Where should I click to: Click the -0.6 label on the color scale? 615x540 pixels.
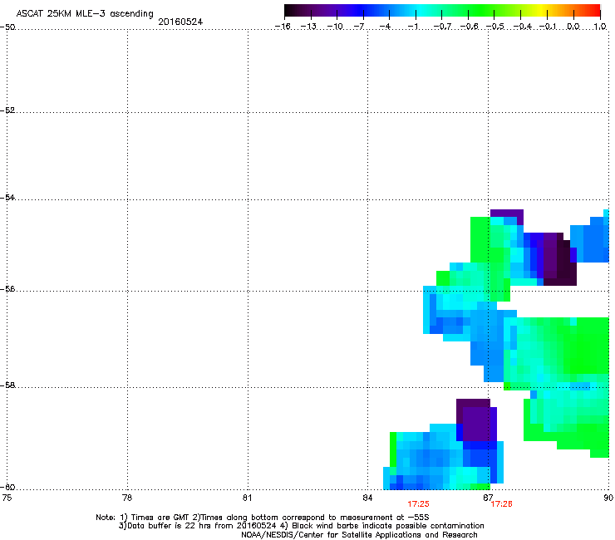click(469, 27)
